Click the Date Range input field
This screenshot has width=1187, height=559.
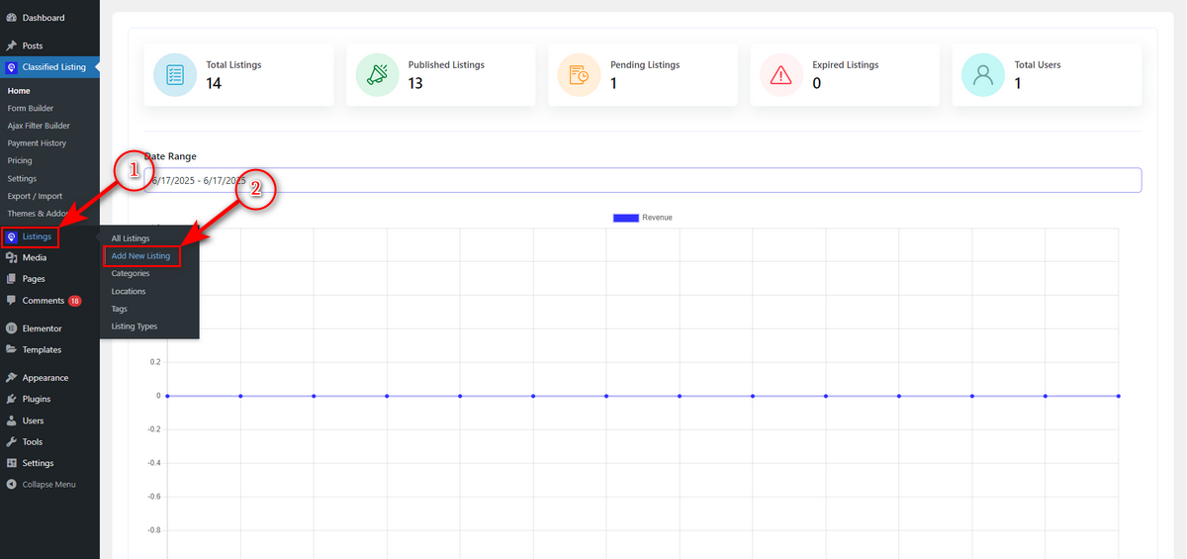pos(643,180)
